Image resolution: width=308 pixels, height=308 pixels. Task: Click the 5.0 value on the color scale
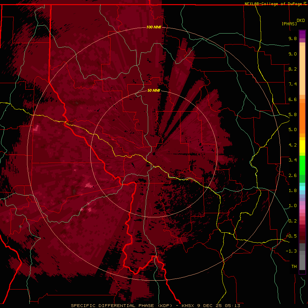pos(293,130)
